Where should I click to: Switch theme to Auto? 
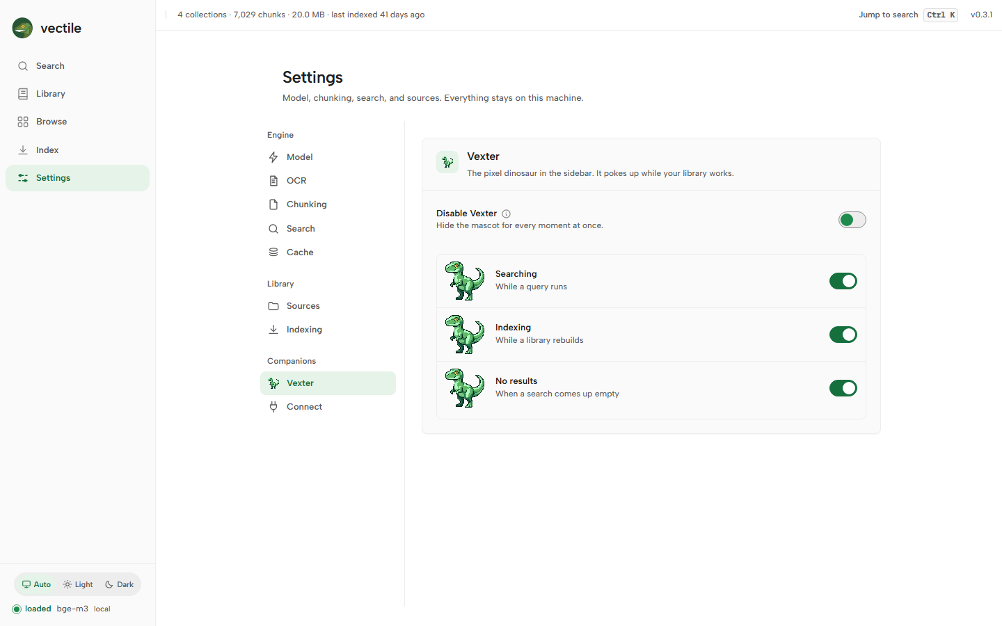pyautogui.click(x=36, y=584)
